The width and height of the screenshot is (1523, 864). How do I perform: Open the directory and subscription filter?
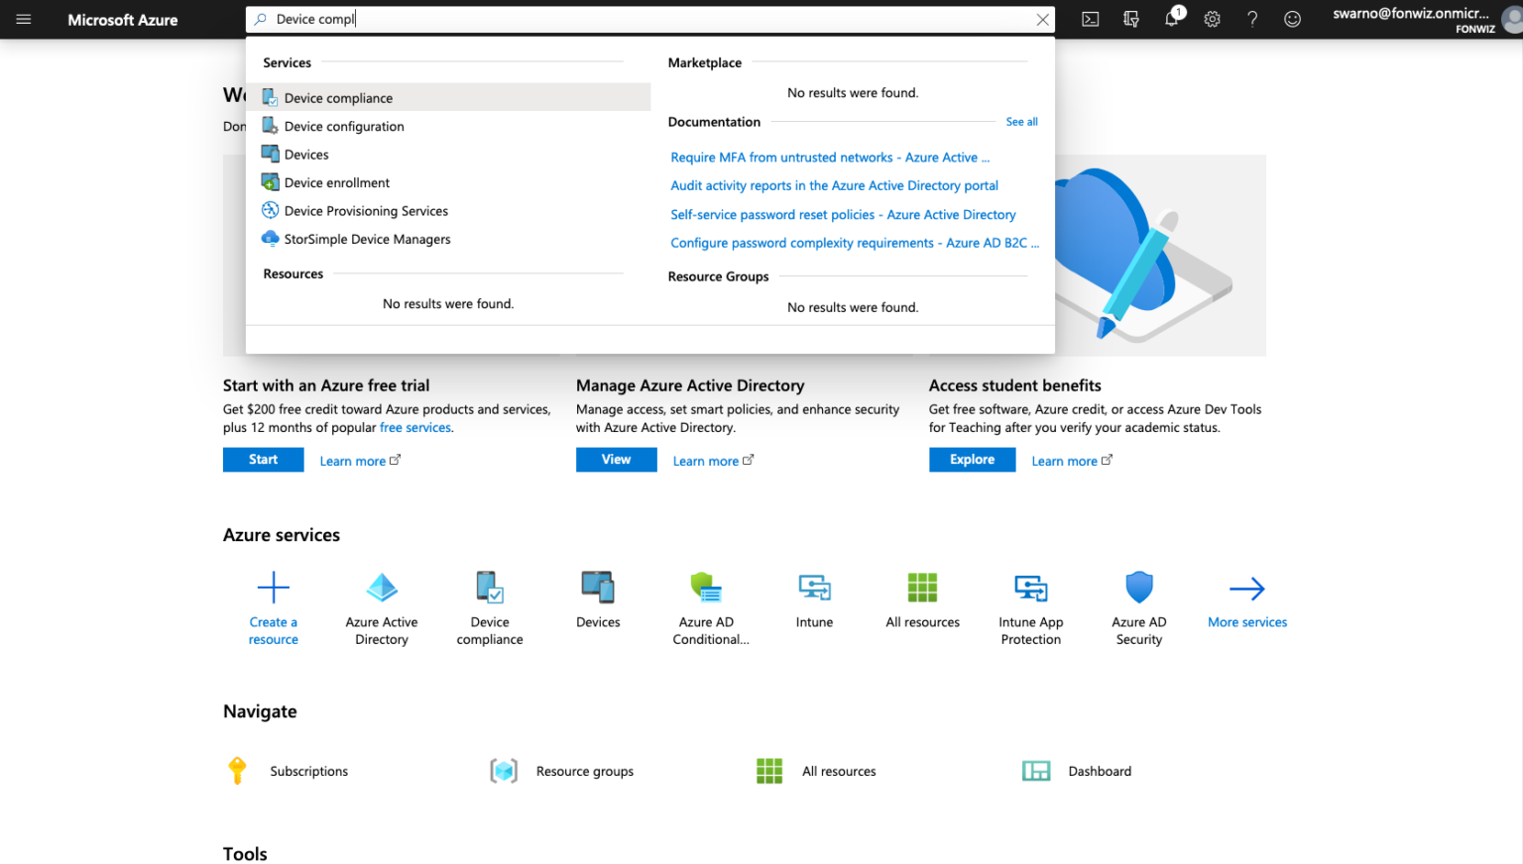(1130, 19)
